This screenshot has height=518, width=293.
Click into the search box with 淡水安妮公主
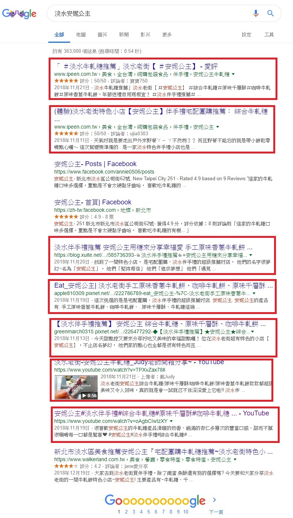[149, 14]
